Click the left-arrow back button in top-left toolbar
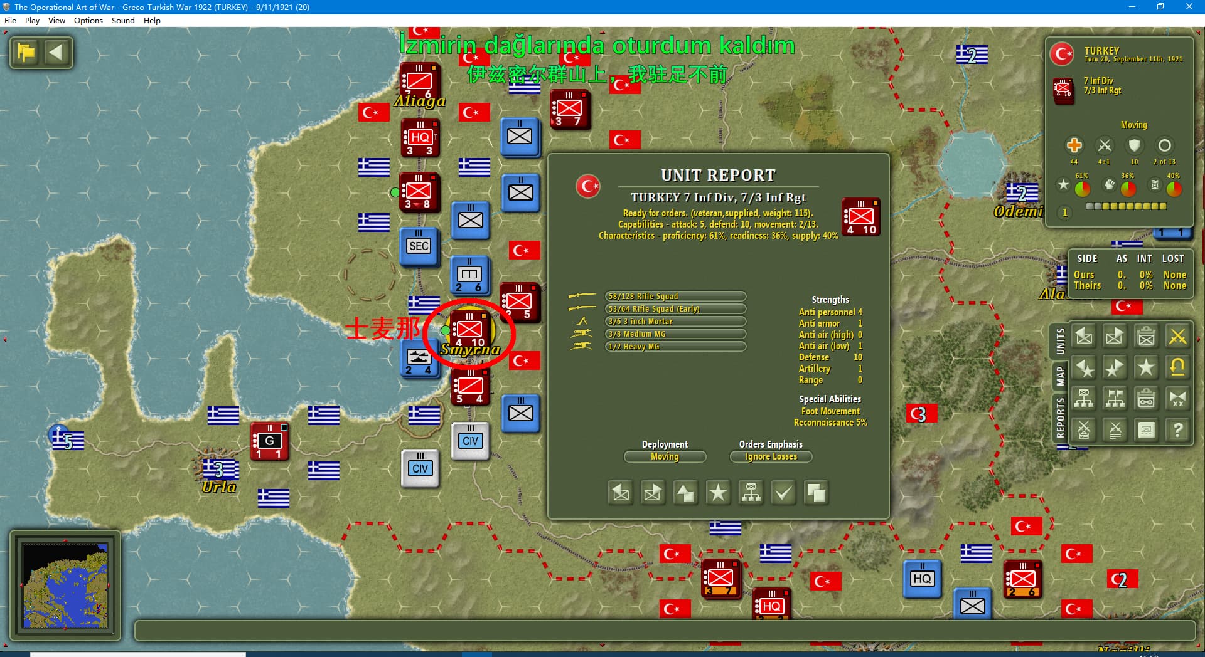 coord(56,52)
